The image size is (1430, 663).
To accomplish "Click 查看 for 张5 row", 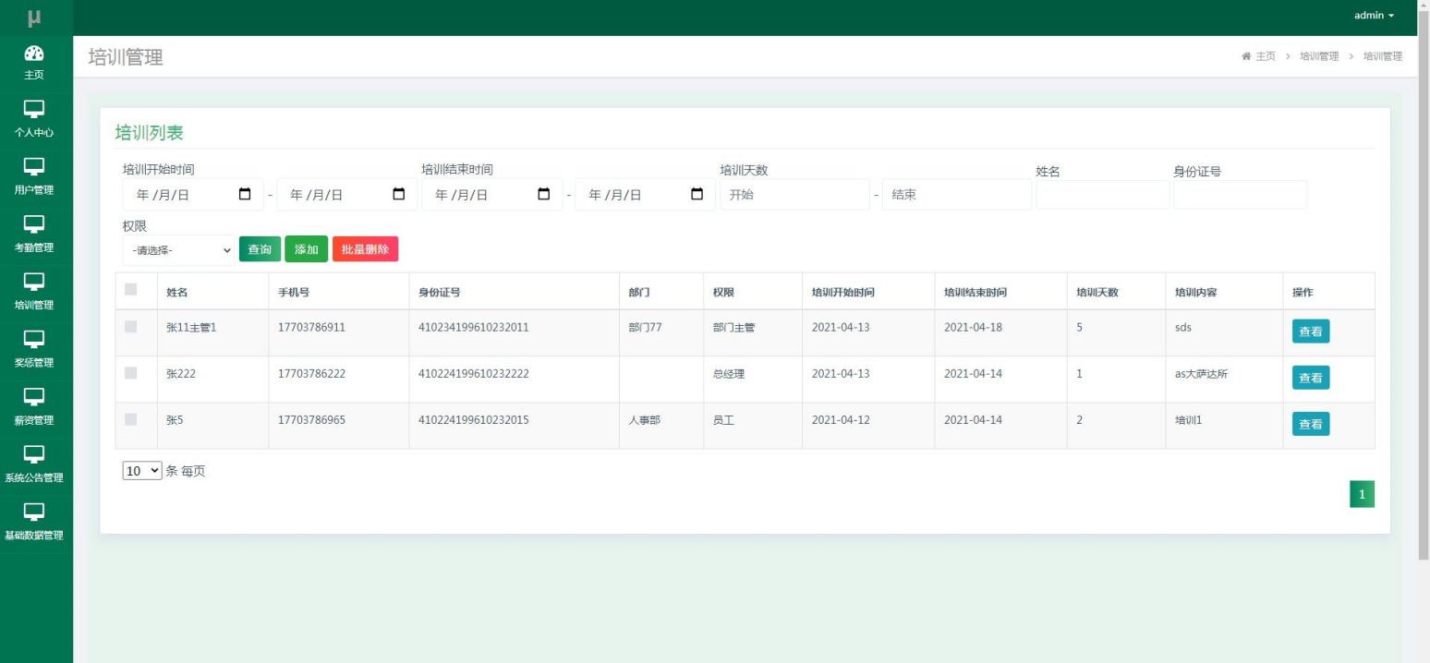I will pos(1311,424).
